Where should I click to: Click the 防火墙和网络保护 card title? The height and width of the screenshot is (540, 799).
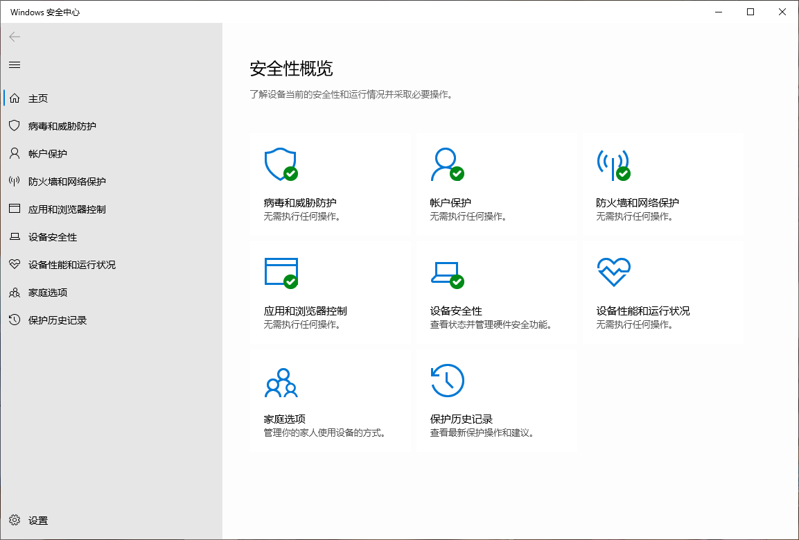tap(638, 202)
